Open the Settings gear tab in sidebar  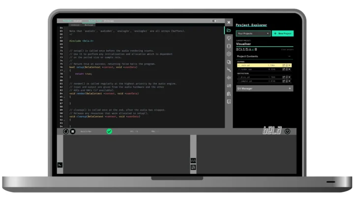click(x=229, y=54)
